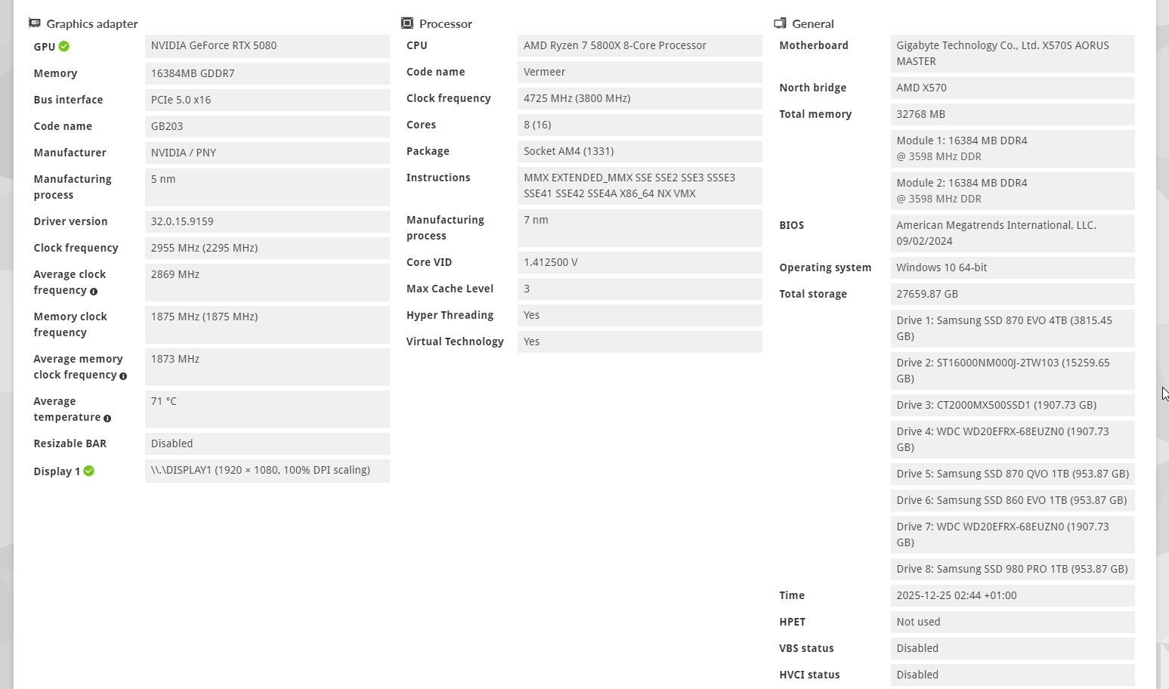Click the Max Cache Level value 3

pos(640,289)
